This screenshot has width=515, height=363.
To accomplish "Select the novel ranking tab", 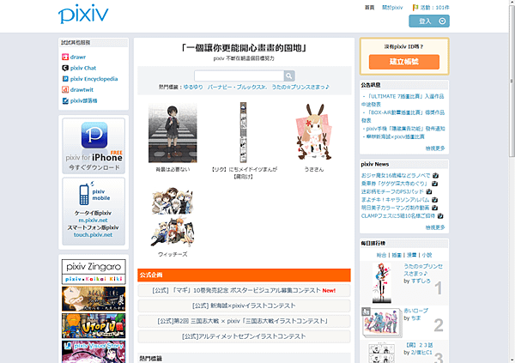I will click(x=427, y=255).
